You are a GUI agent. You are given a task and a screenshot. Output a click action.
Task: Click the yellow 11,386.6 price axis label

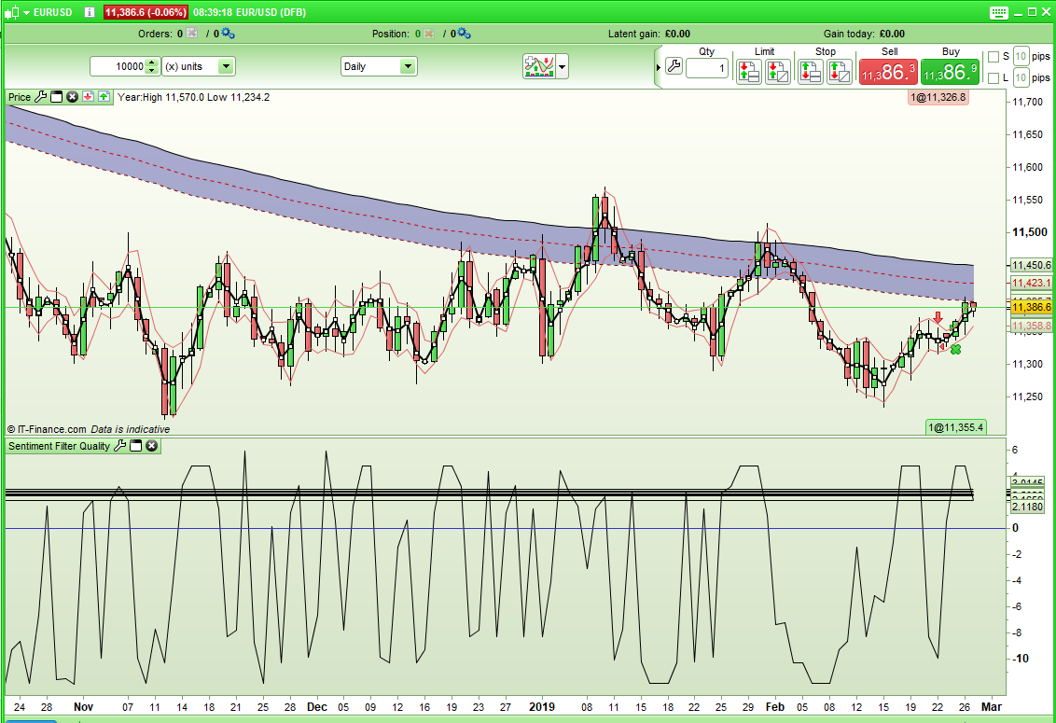1031,307
